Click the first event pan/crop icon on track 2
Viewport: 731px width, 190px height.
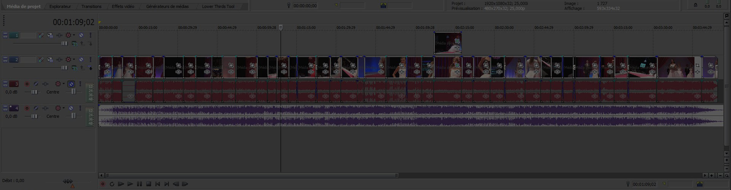[107, 65]
